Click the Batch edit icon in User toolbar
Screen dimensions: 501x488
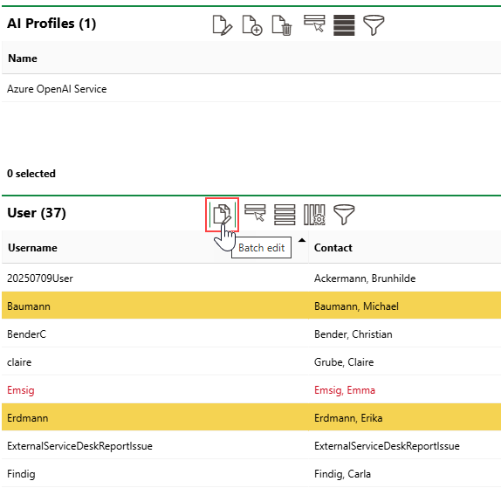pyautogui.click(x=223, y=215)
